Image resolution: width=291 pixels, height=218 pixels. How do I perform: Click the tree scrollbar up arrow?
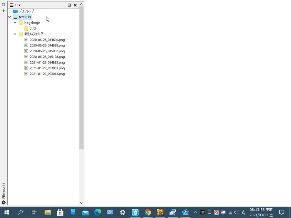[x=81, y=4]
